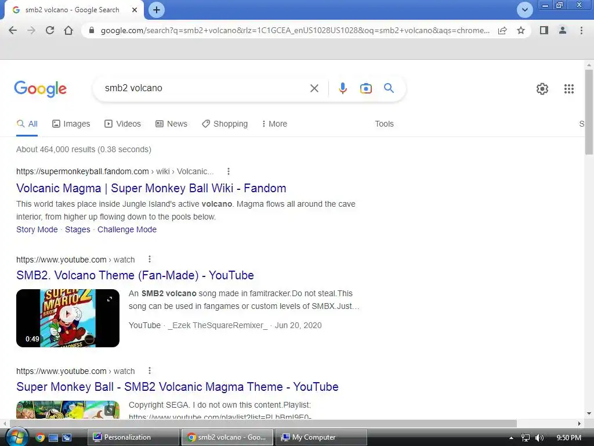The height and width of the screenshot is (446, 594).
Task: Click the Google logo
Action: pos(40,89)
